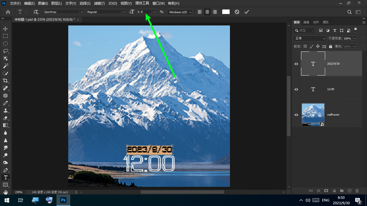Screen dimensions: 367x206
Task: Select the Crop tool
Action: point(5,81)
